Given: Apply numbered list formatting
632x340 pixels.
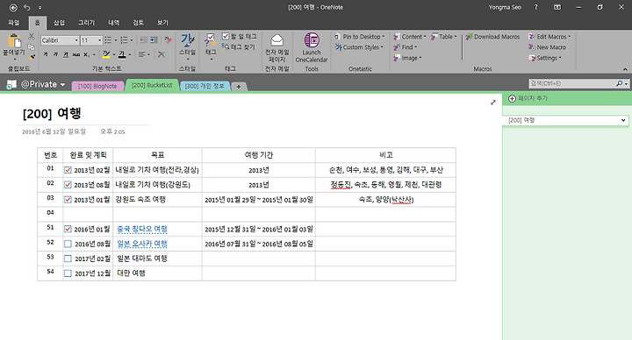Looking at the screenshot, I should 124,40.
